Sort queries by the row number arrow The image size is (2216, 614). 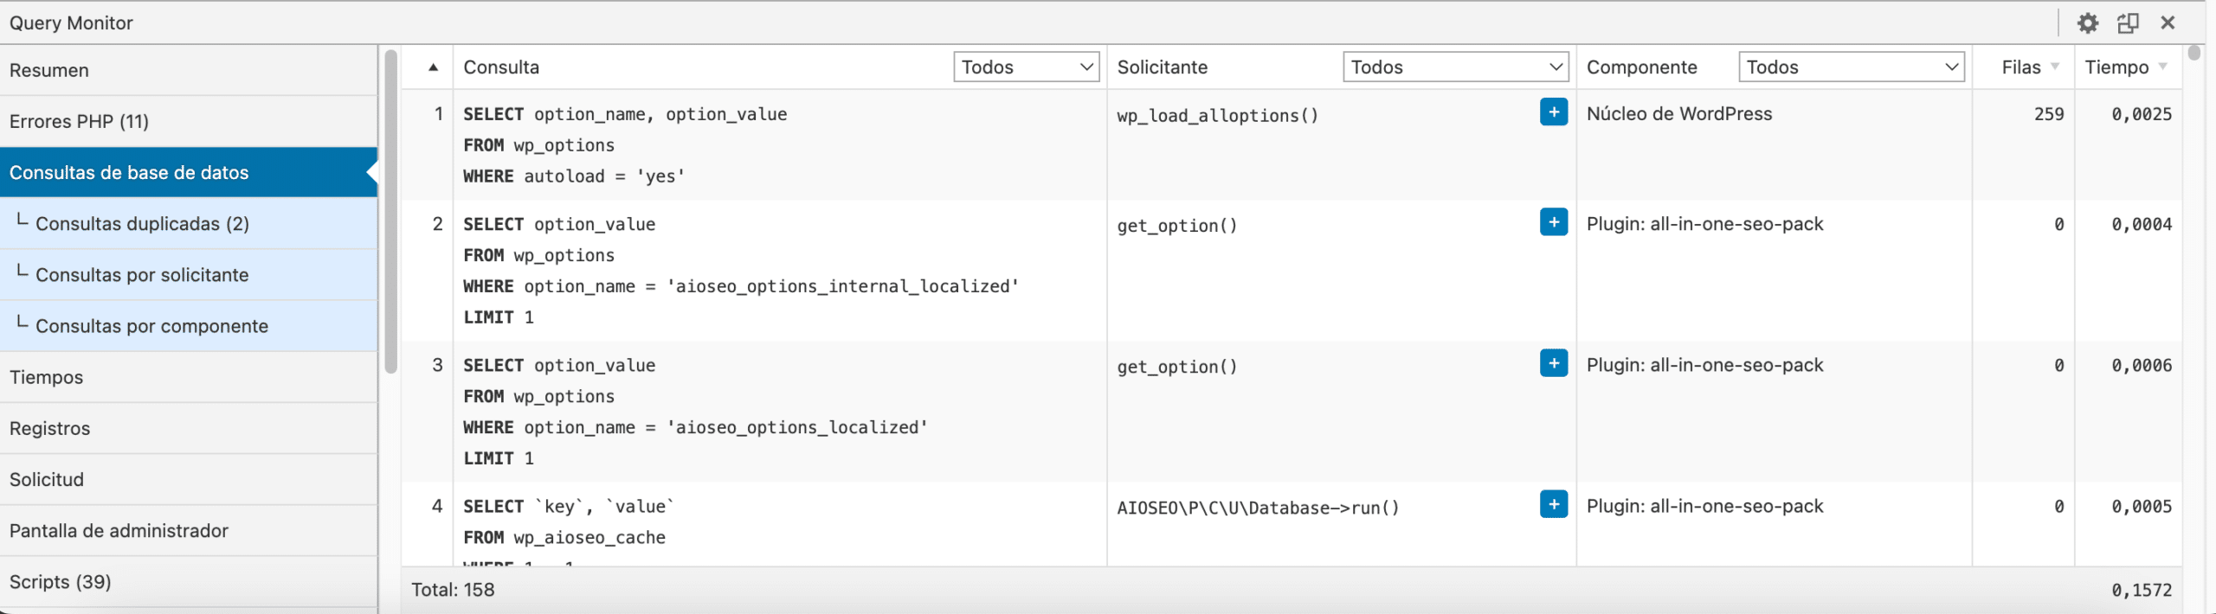coord(433,67)
